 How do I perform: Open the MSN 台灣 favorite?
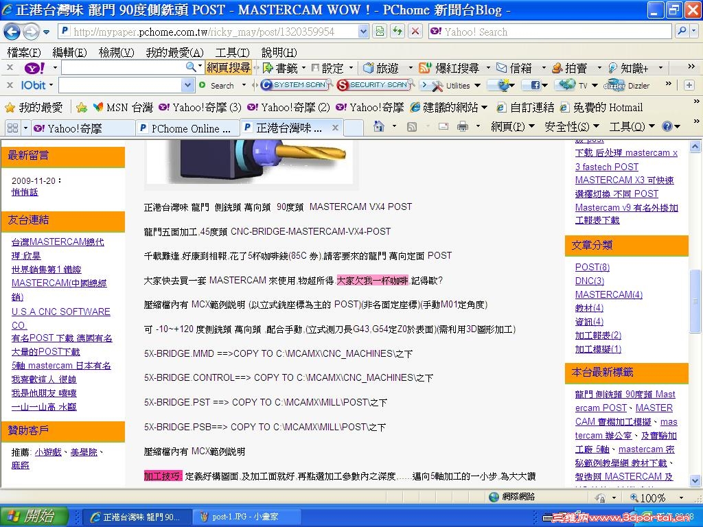(x=123, y=108)
